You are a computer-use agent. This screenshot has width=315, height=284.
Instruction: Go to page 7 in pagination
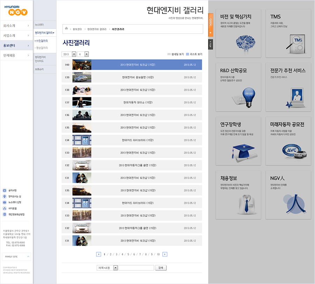point(140,254)
